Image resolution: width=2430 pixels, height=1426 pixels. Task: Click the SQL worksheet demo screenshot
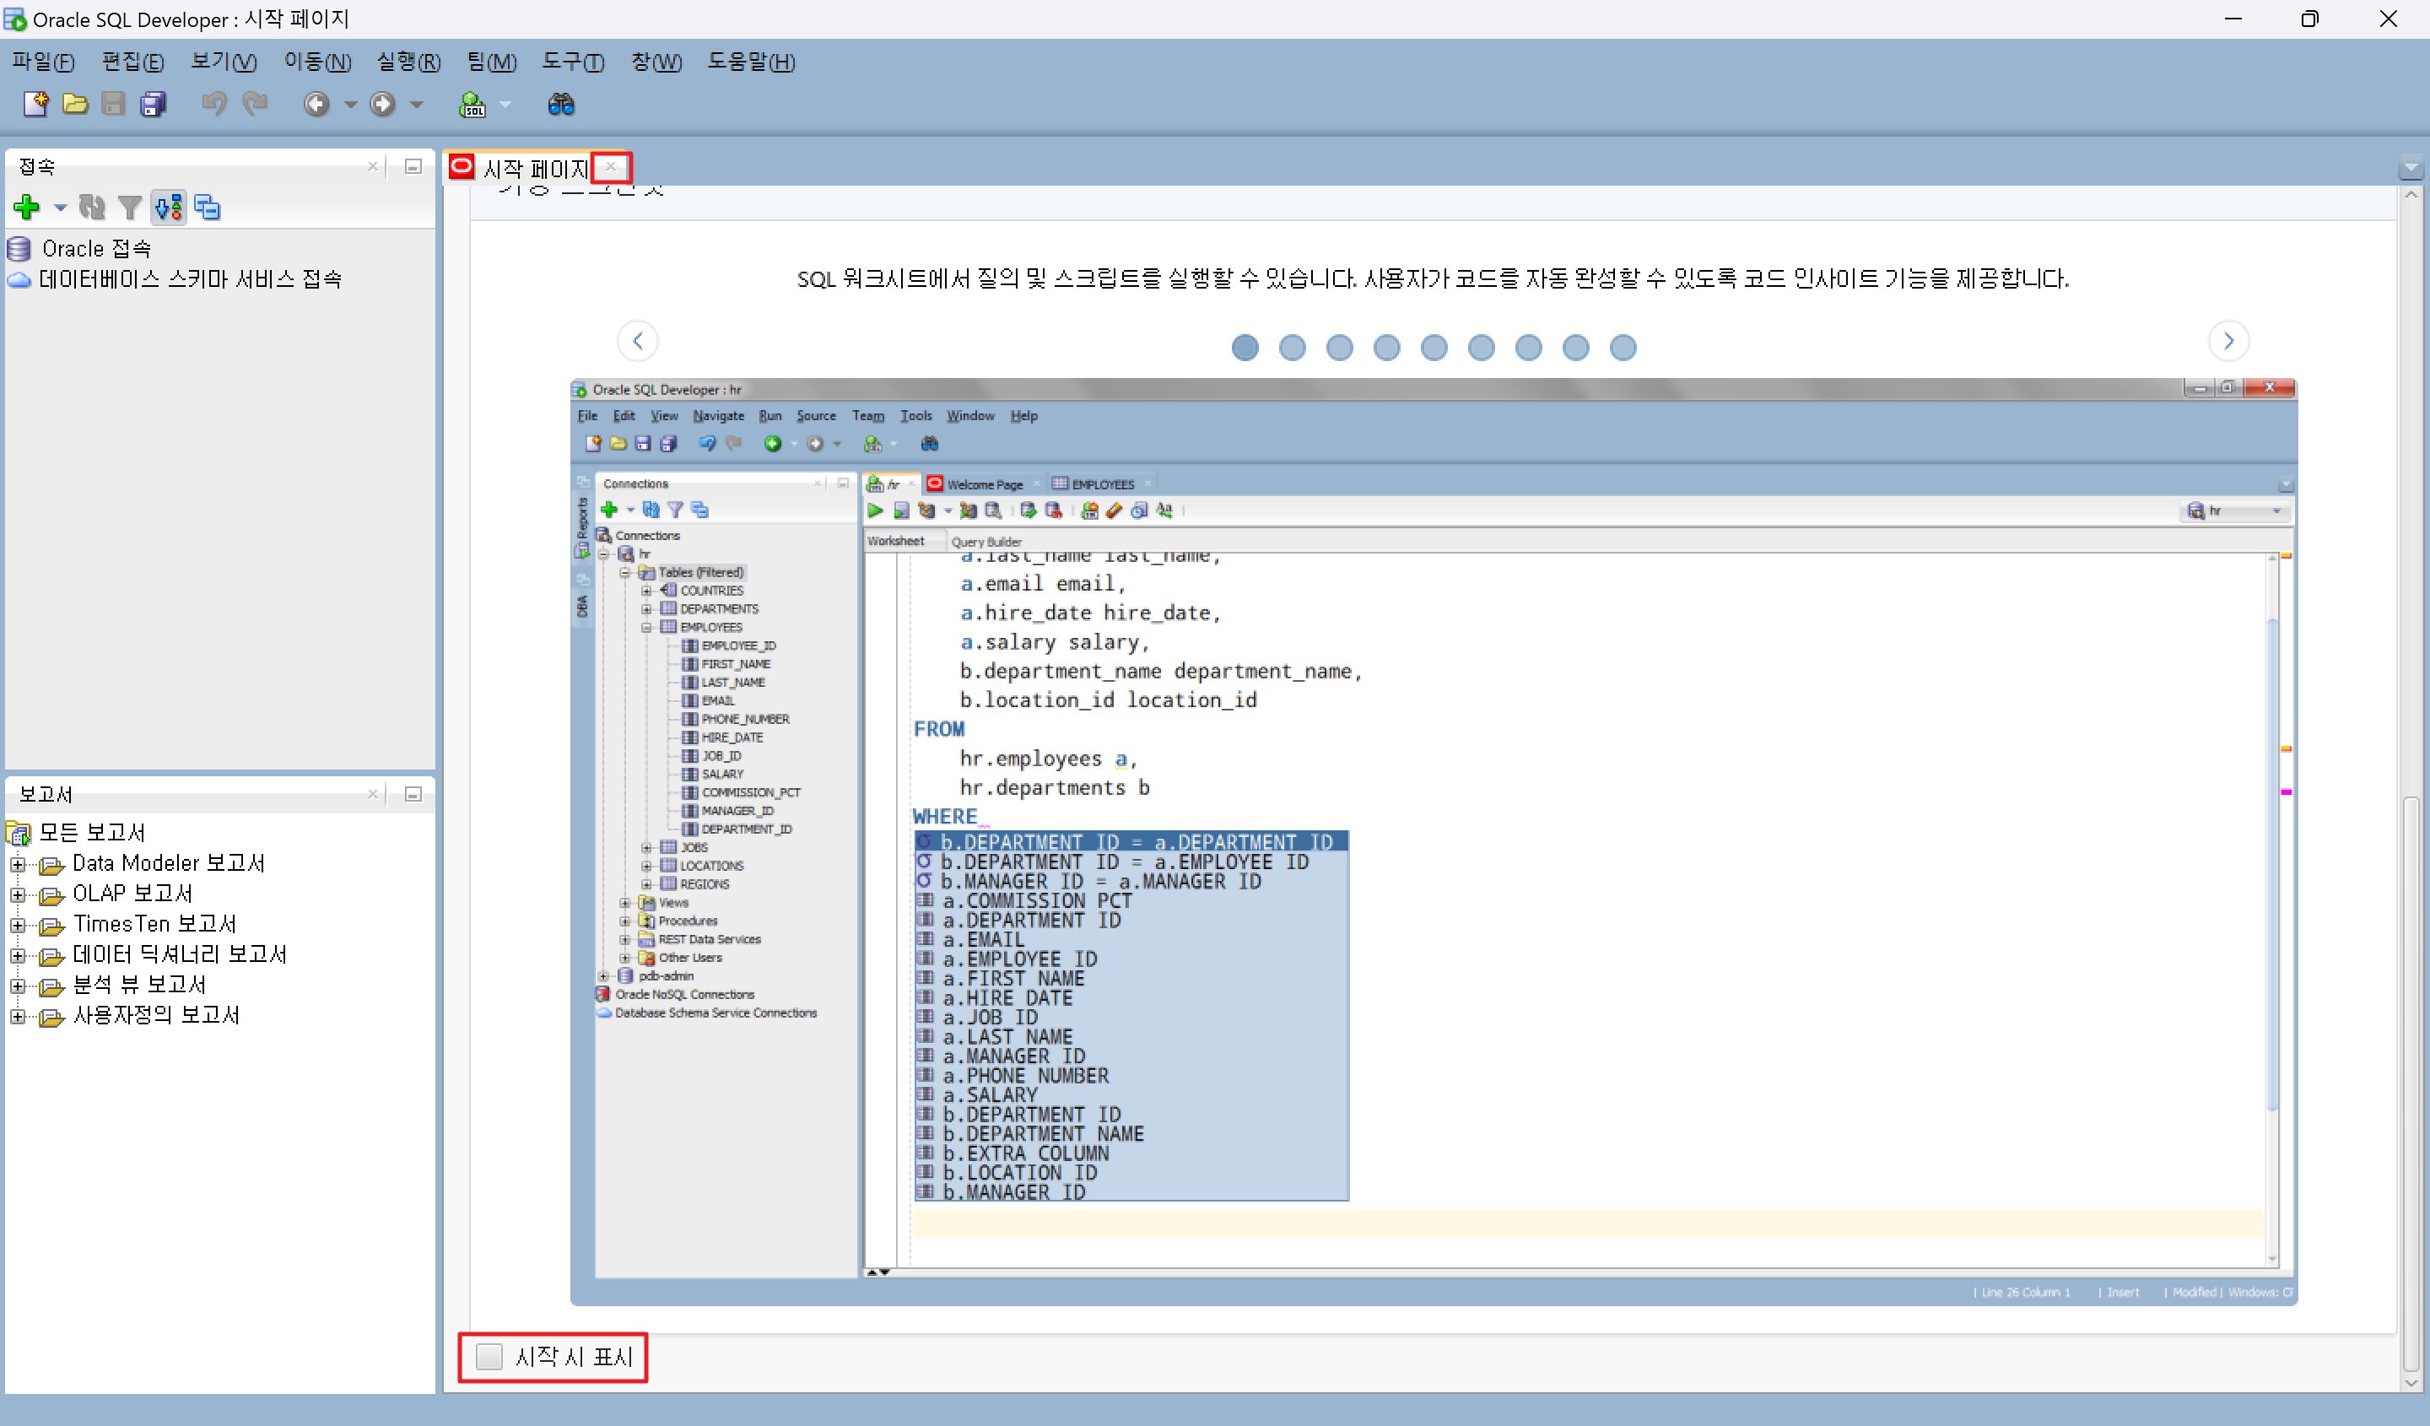[x=1434, y=842]
